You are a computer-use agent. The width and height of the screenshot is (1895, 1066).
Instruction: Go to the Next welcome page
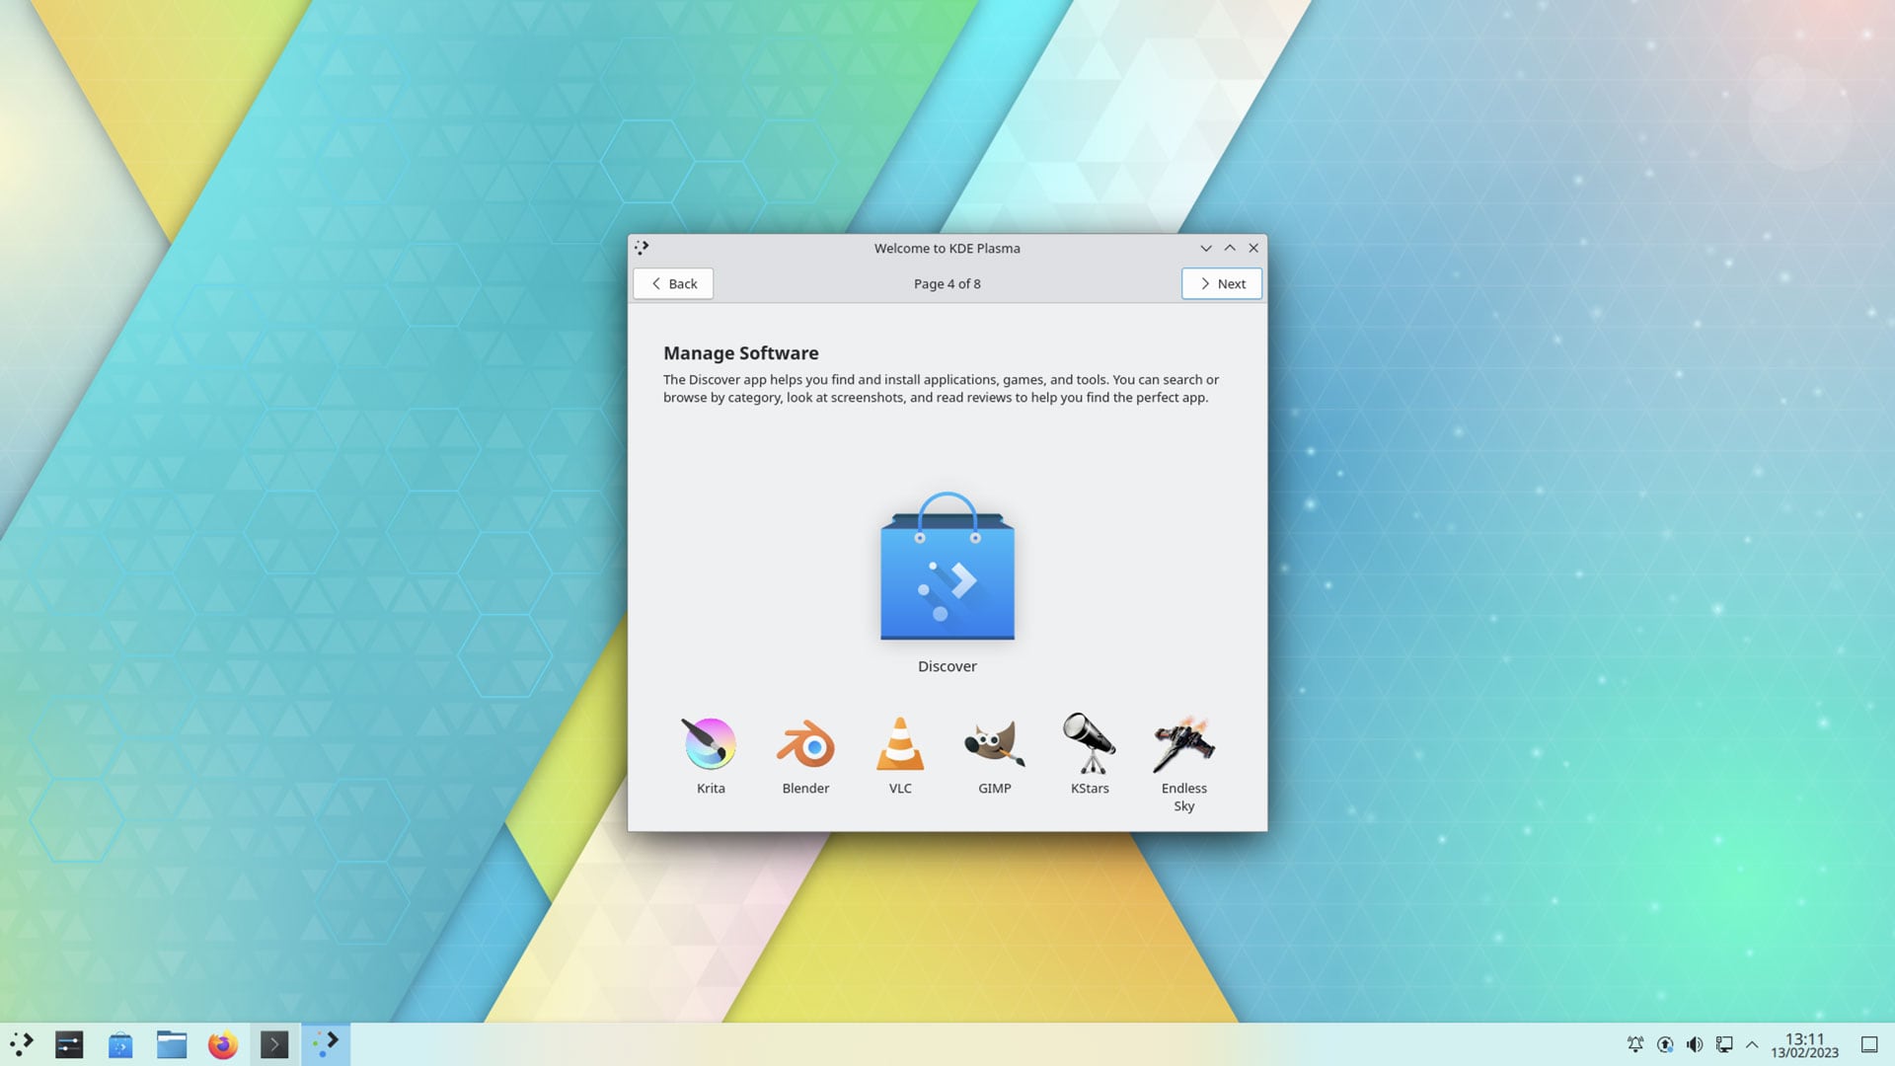tap(1222, 283)
